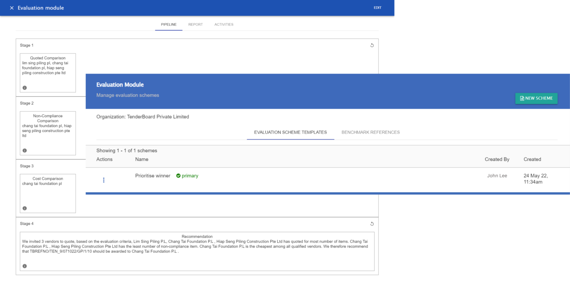This screenshot has width=570, height=285.
Task: View info on Non-Compliance Comparison card
Action: tap(24, 150)
